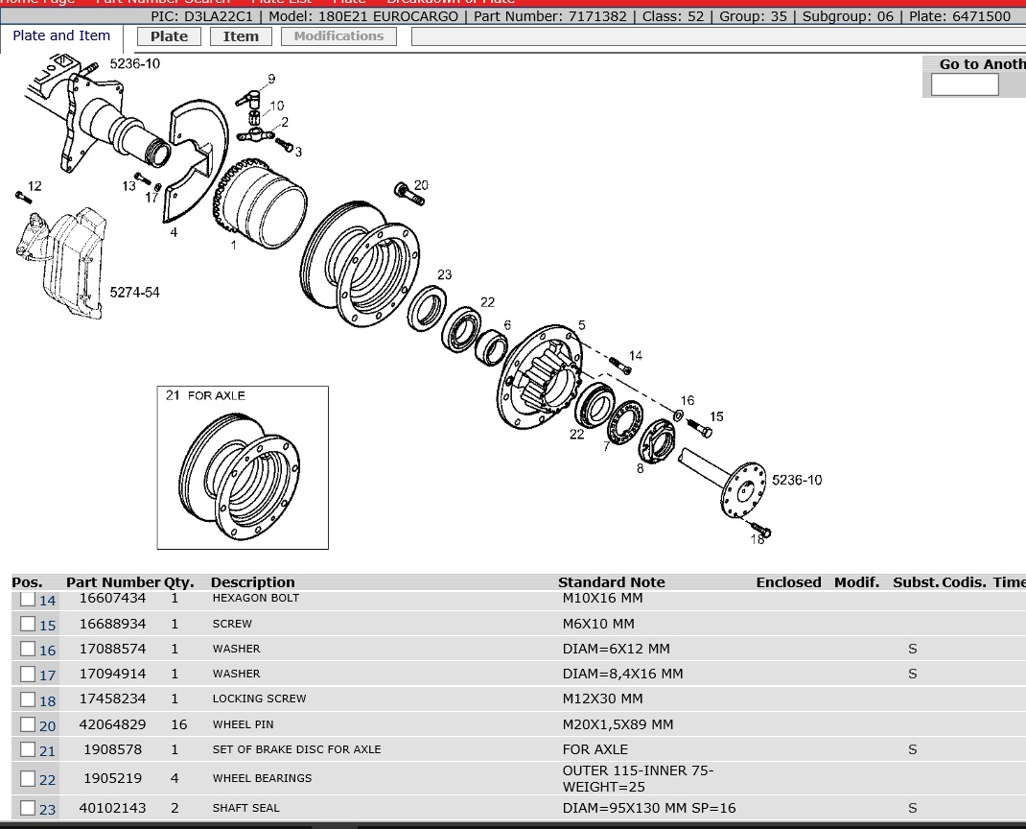Click the S substitution flag for position 16

coord(912,649)
